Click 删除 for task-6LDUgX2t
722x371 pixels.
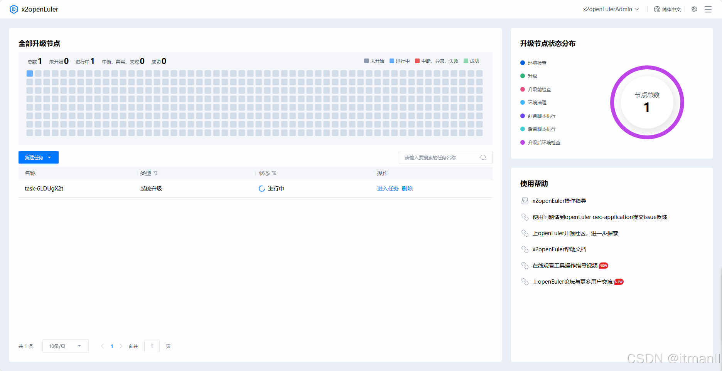click(x=407, y=189)
